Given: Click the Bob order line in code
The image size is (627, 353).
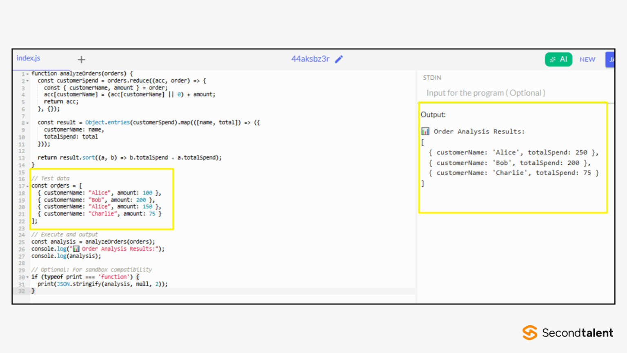Looking at the screenshot, I should point(96,200).
